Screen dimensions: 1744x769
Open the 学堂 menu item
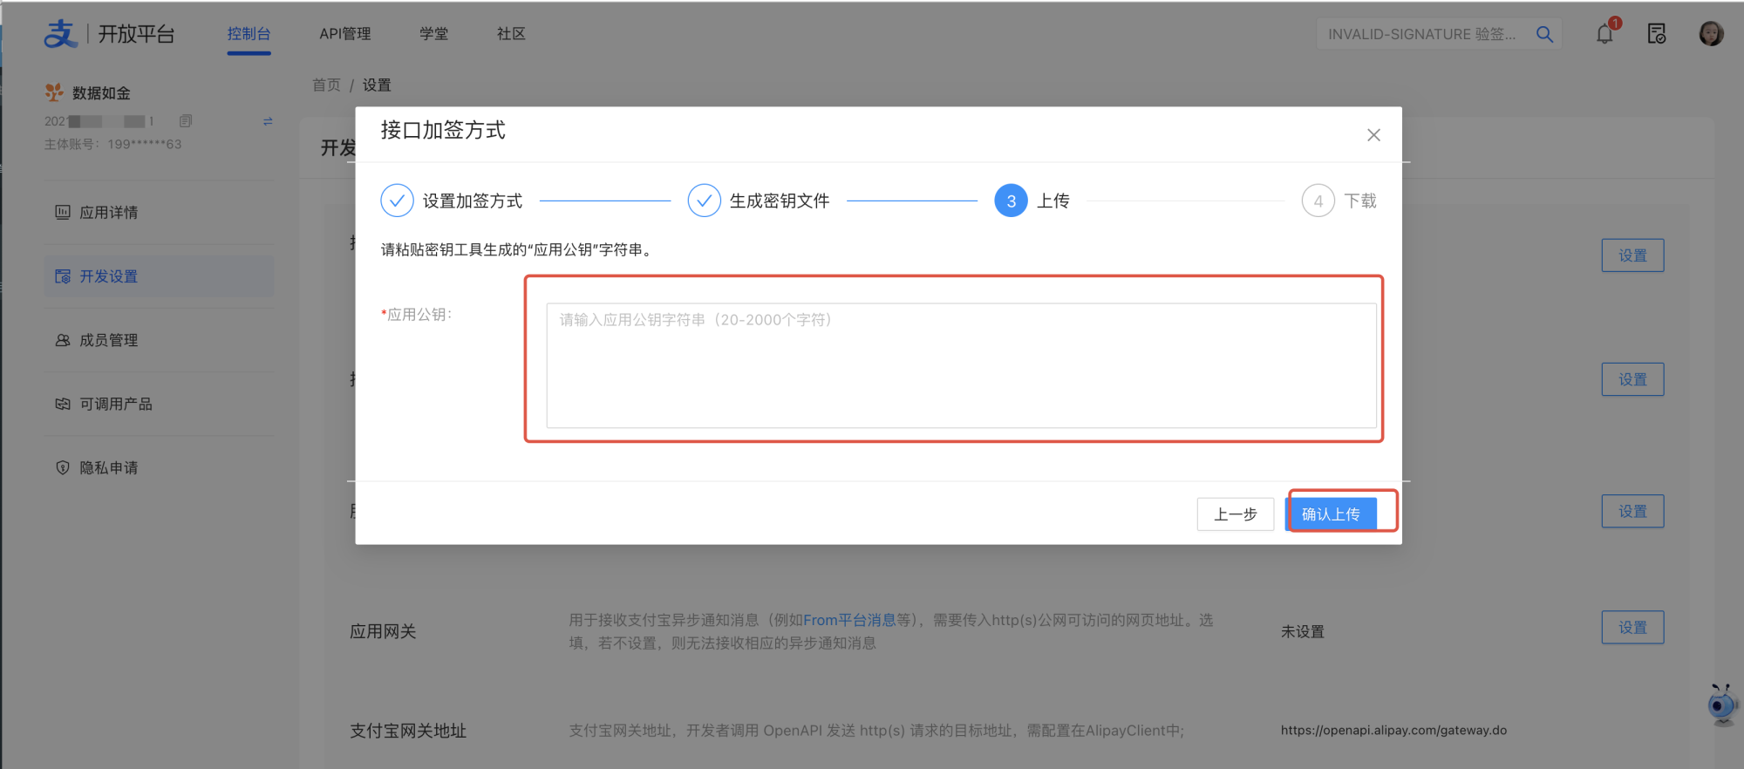pyautogui.click(x=433, y=34)
